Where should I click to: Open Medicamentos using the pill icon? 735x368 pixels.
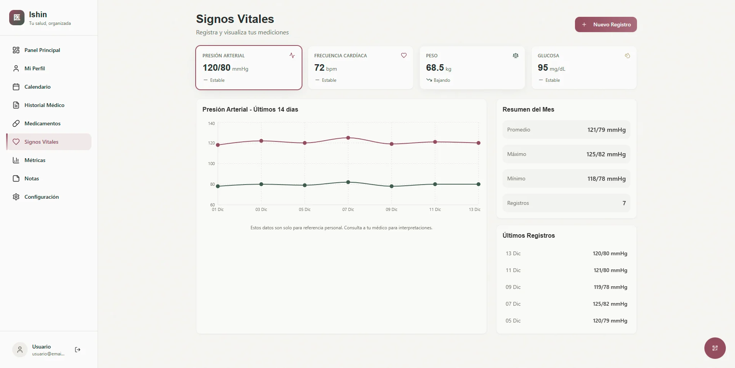(16, 123)
